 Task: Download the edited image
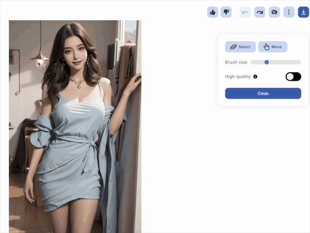[303, 12]
